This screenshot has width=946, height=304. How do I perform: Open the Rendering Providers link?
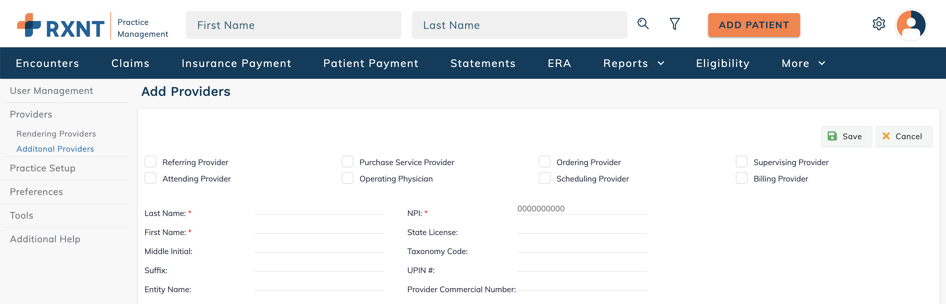pyautogui.click(x=56, y=134)
